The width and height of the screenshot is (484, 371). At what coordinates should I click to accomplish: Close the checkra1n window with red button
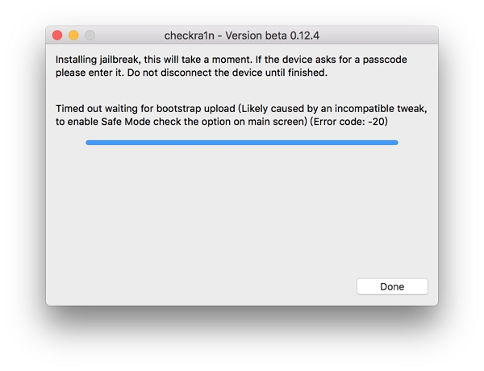(x=57, y=35)
